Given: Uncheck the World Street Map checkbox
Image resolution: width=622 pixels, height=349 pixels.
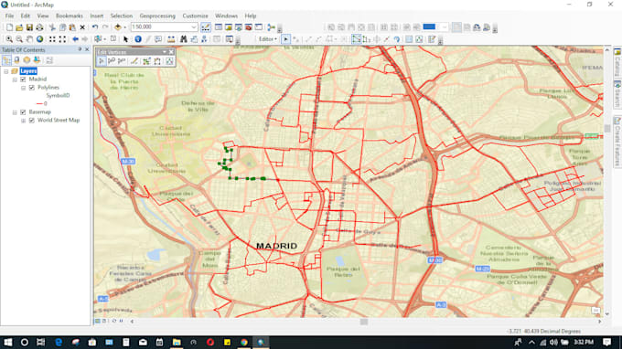Looking at the screenshot, I should [32, 121].
